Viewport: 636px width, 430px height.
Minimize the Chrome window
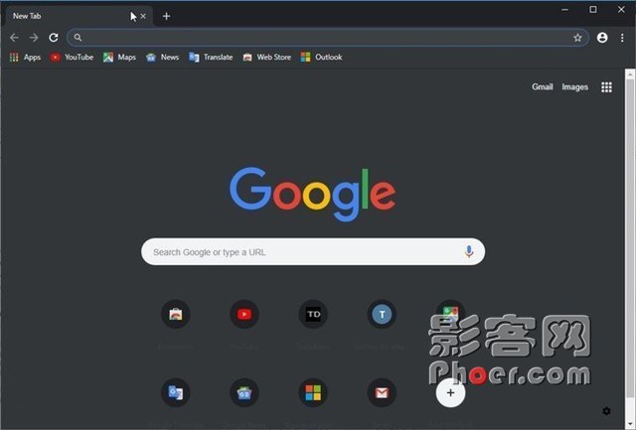click(564, 9)
